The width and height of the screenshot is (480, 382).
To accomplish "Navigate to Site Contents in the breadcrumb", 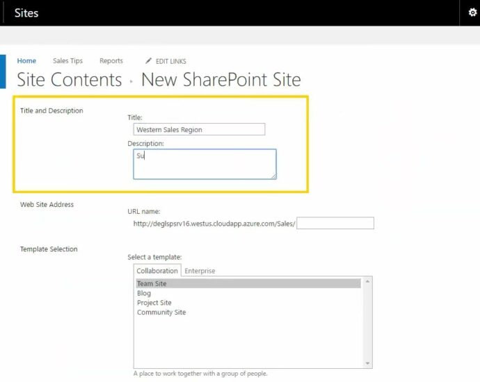I will pyautogui.click(x=69, y=80).
